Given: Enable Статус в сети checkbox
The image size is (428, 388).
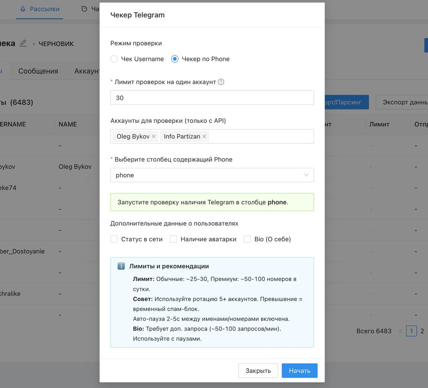Looking at the screenshot, I should (114, 239).
